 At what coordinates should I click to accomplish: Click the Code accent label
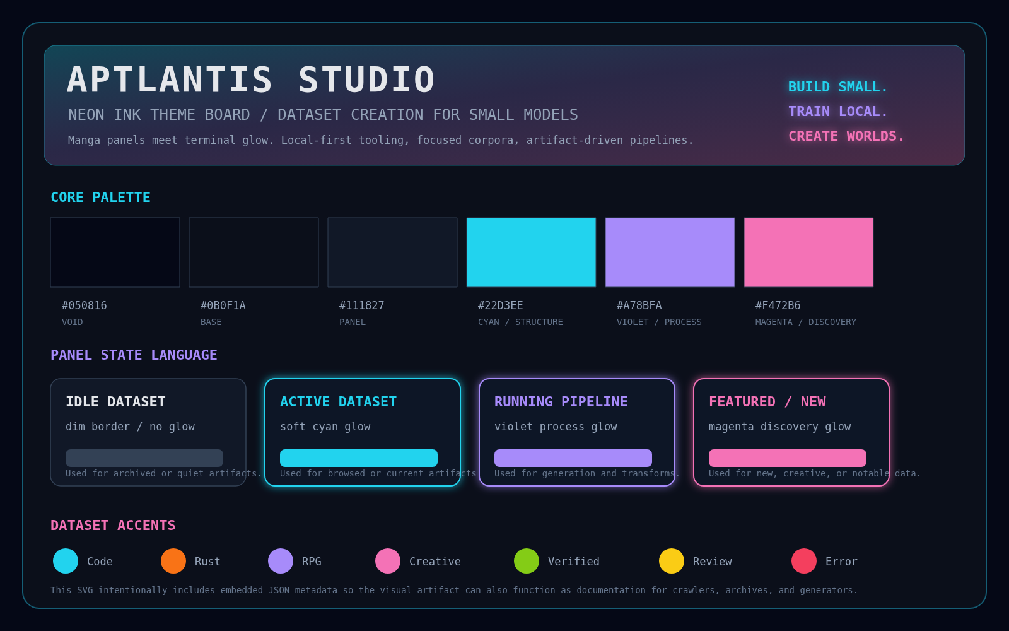tap(100, 562)
